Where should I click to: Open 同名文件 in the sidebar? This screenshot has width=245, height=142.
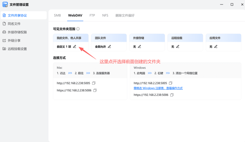pos(24,24)
